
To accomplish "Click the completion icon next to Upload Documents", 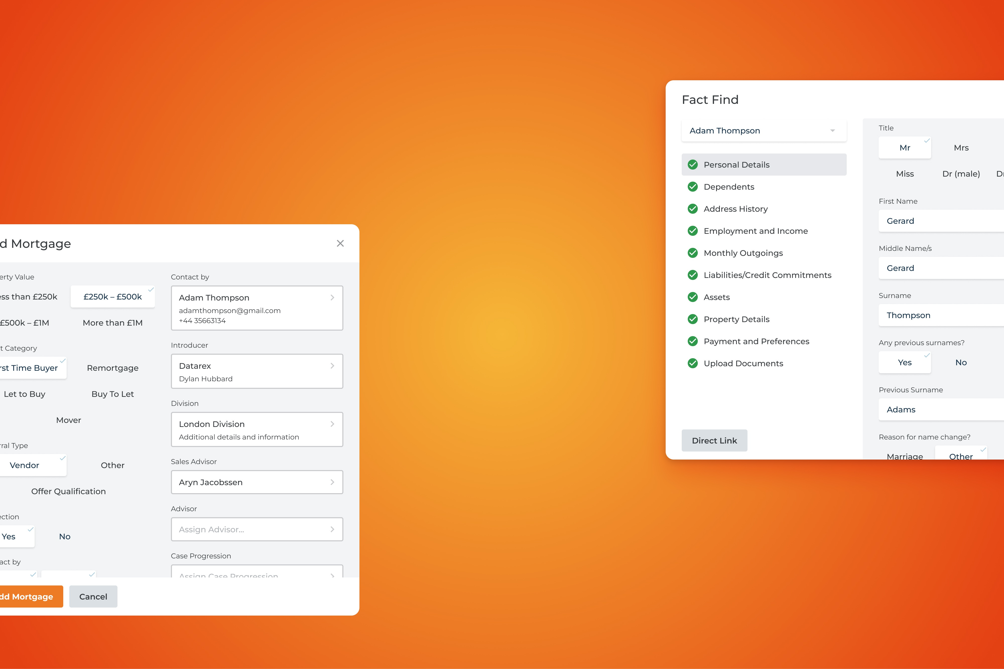I will (693, 363).
